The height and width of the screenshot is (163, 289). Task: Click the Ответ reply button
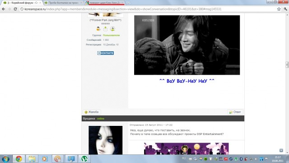(235, 112)
